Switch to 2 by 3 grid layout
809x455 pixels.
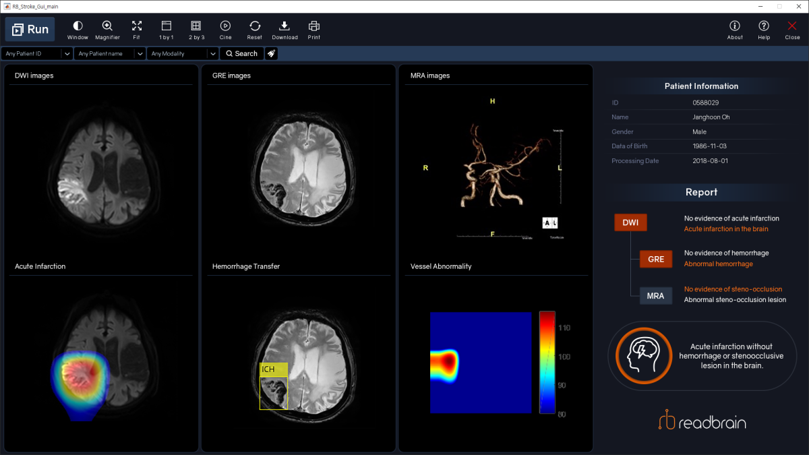tap(196, 29)
